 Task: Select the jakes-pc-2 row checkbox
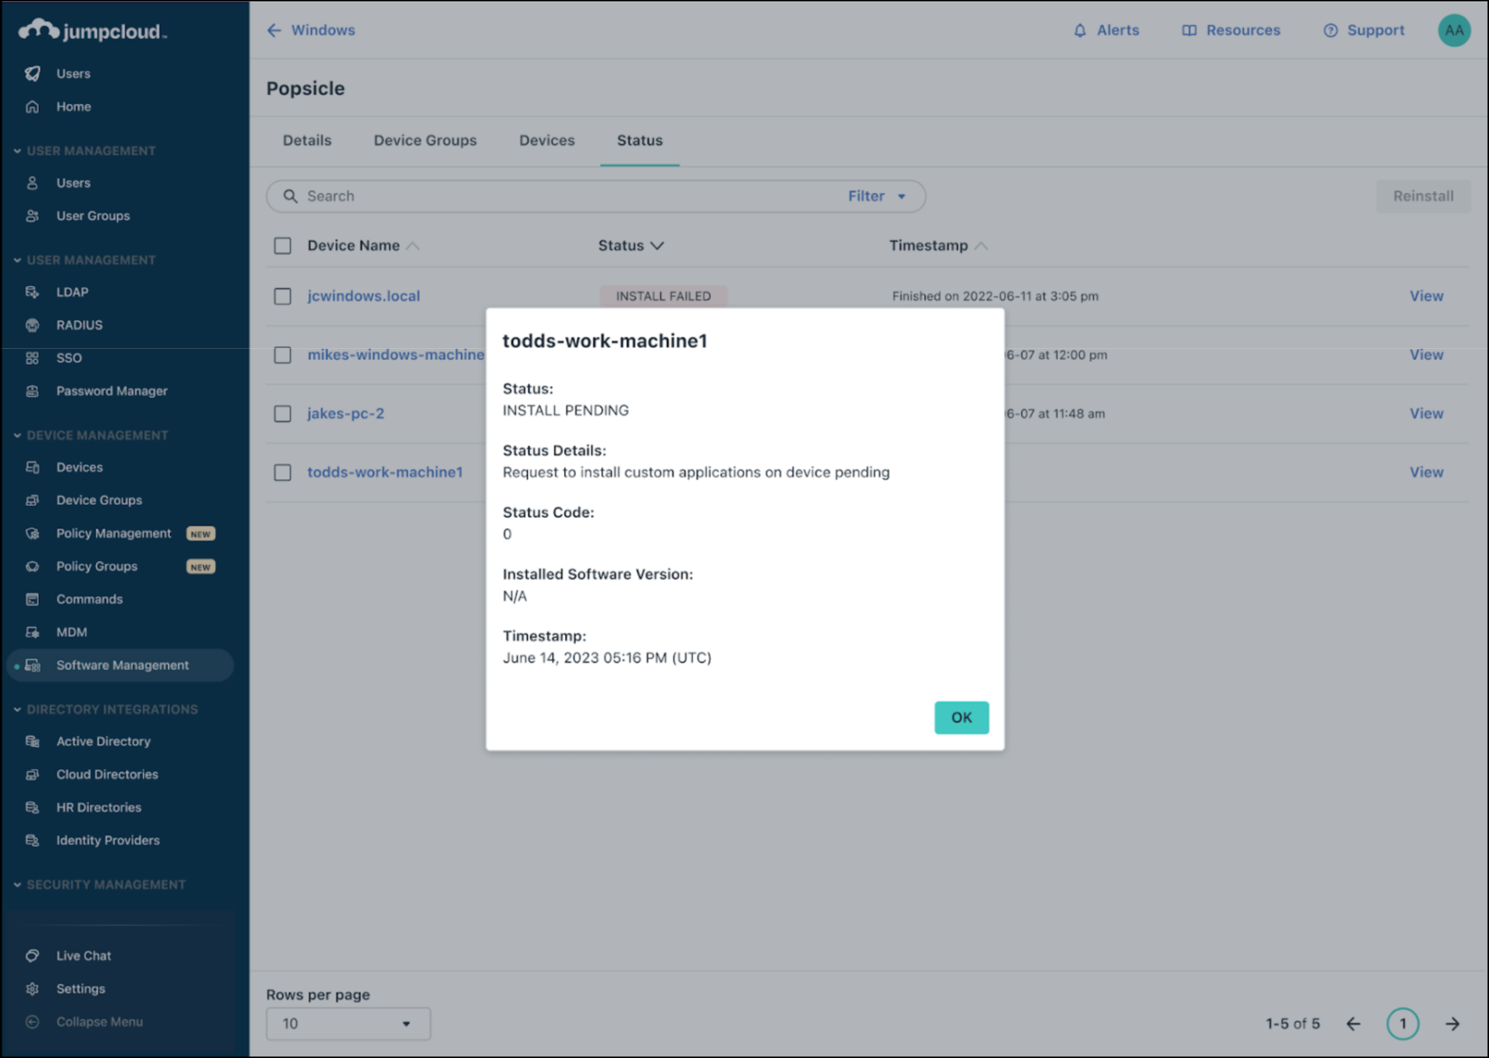pos(283,413)
